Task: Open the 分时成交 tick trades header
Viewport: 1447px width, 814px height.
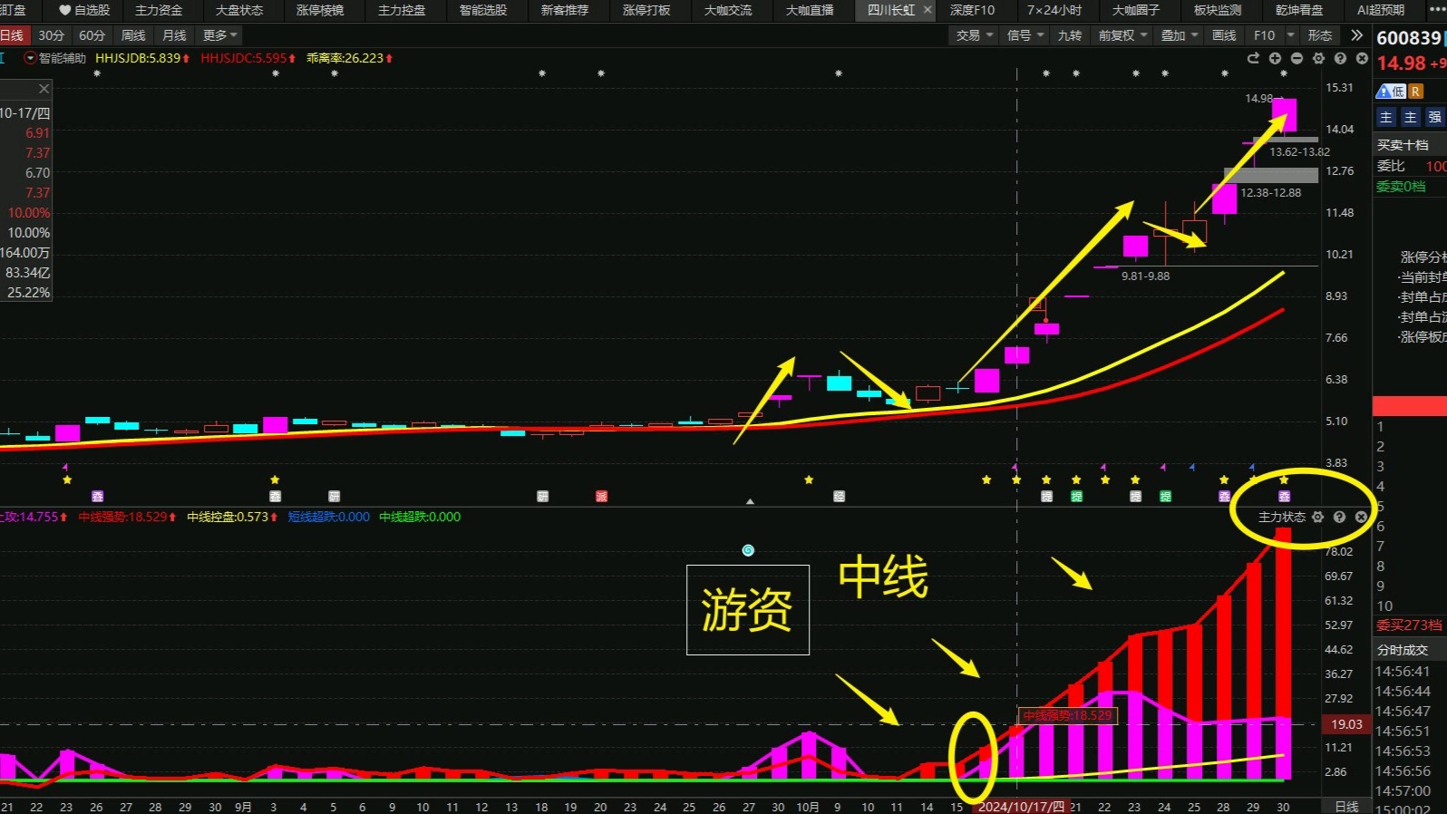Action: pos(1403,650)
